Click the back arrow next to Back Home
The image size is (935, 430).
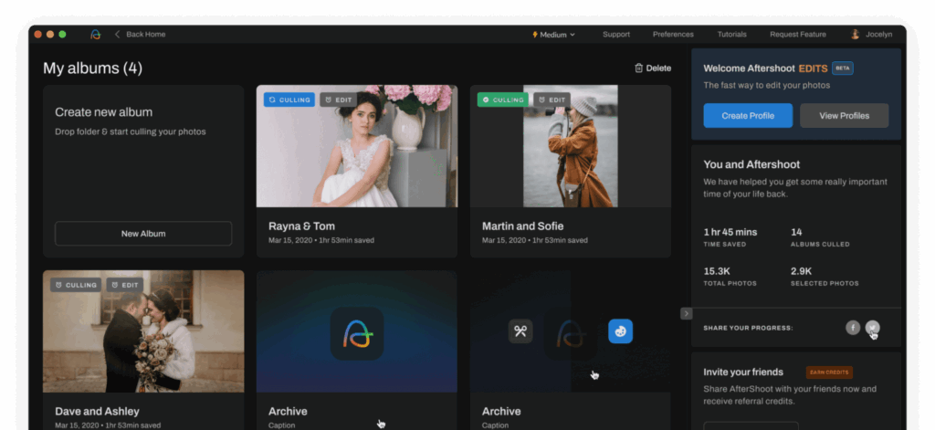tap(117, 35)
